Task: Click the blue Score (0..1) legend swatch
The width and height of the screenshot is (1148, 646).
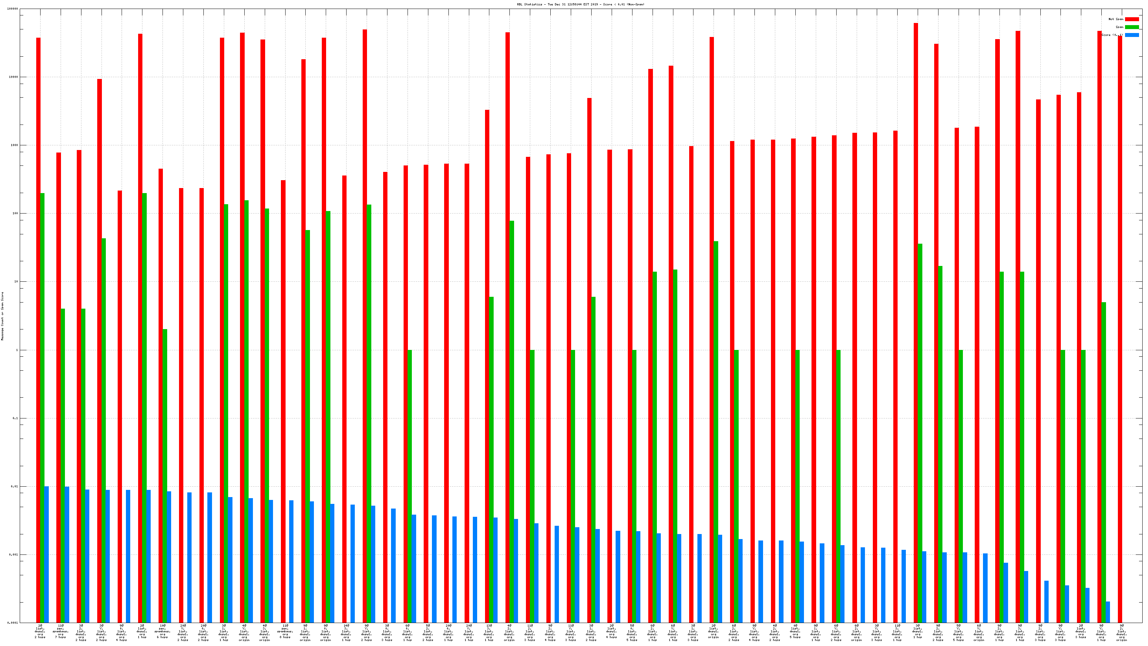Action: click(x=1131, y=35)
